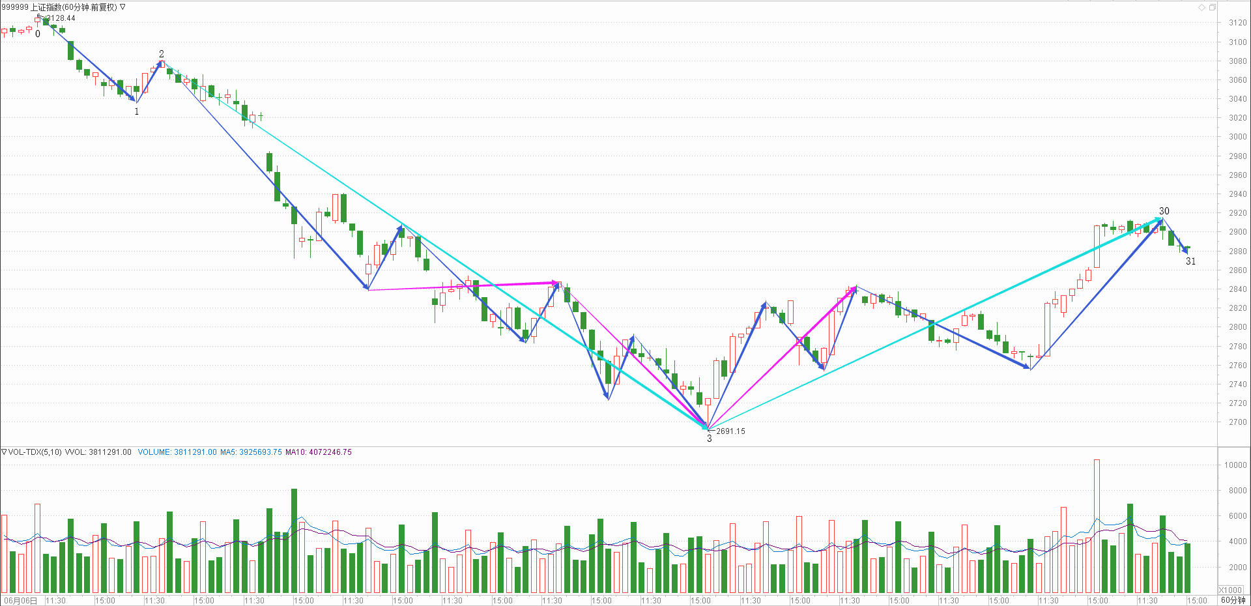Click the 06月06日 date on time axis

(x=21, y=600)
